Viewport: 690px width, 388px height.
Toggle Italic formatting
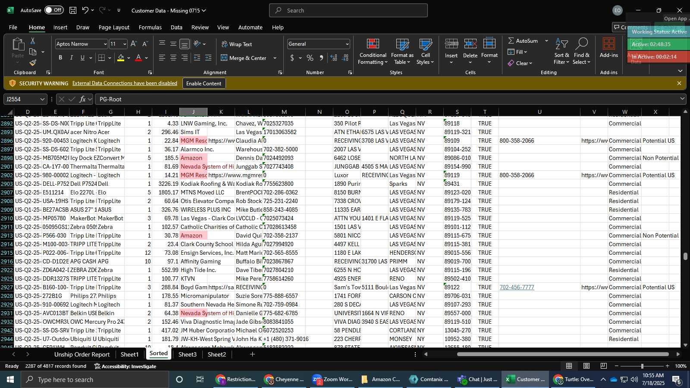pos(72,58)
